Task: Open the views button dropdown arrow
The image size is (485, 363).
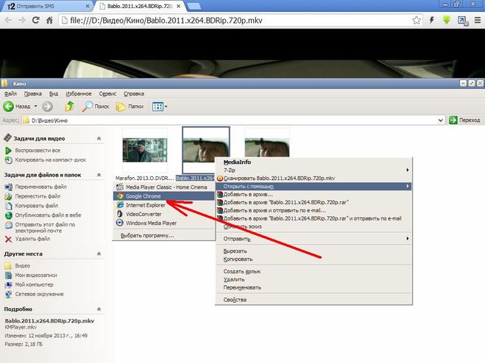Action: point(166,107)
